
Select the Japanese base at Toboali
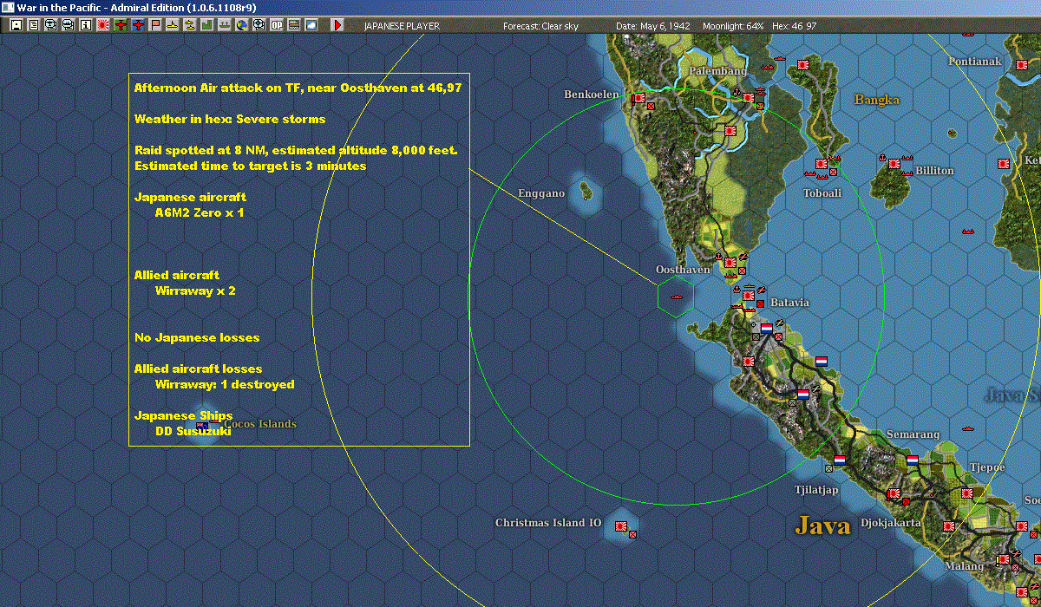tap(821, 164)
